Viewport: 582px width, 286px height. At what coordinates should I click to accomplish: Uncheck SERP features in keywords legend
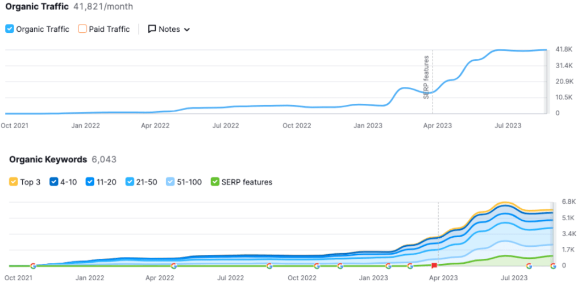(215, 182)
